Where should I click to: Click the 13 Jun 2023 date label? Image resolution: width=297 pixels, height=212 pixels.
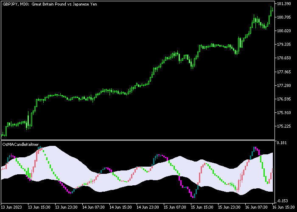(x=11, y=207)
